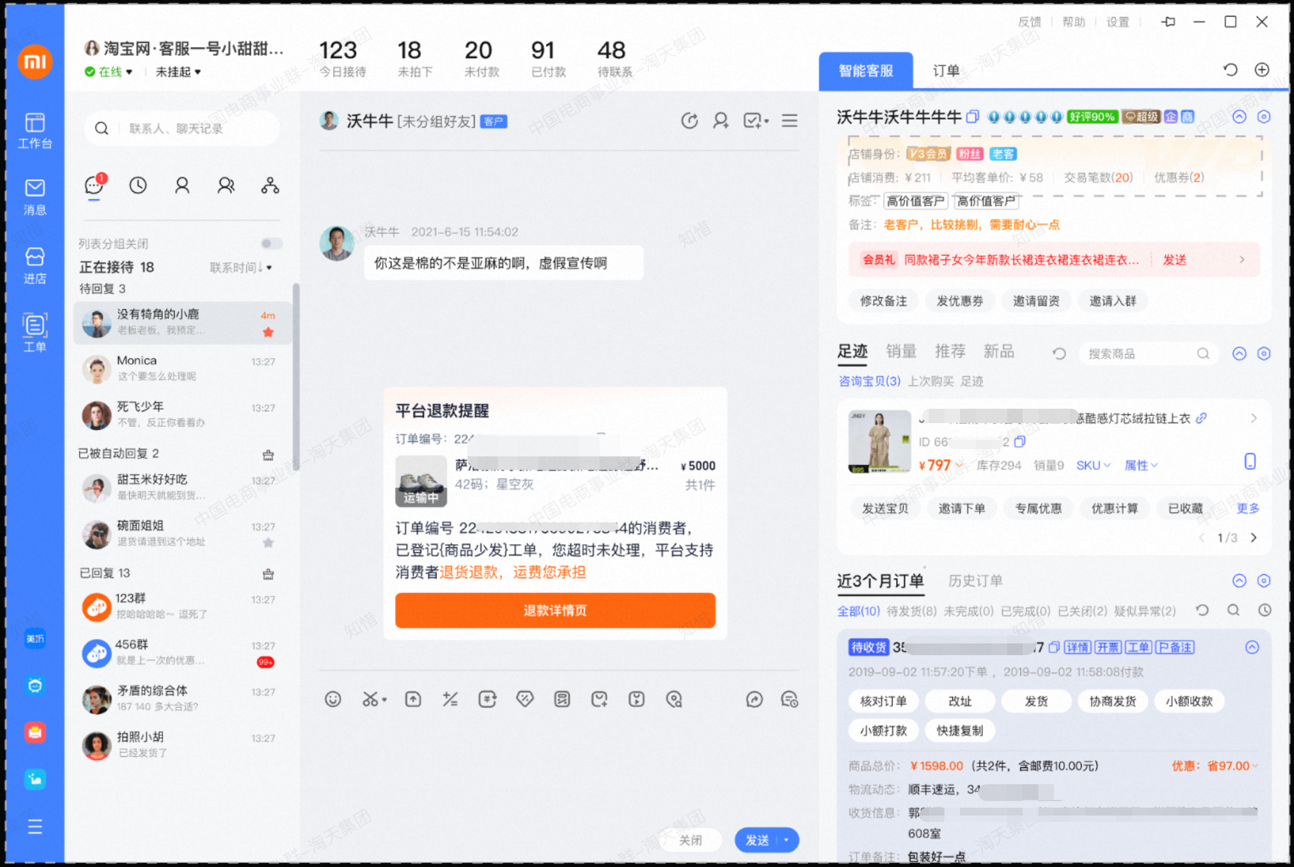Click the search icon in recent orders filter row
Image resolution: width=1294 pixels, height=867 pixels.
click(1233, 610)
